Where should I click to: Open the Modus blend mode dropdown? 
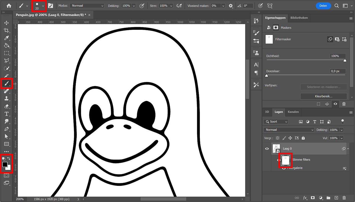click(87, 6)
